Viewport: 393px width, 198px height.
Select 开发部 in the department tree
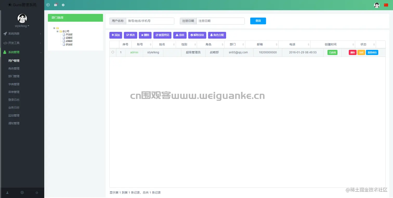point(69,35)
